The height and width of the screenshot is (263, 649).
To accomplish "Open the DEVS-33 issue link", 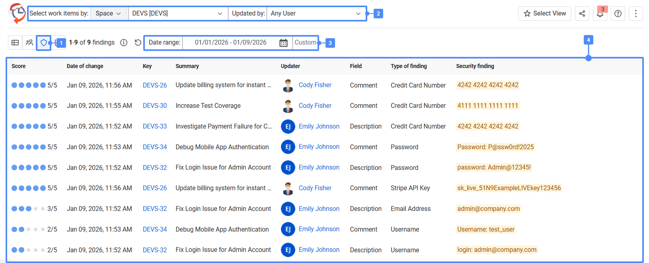I will 155,126.
